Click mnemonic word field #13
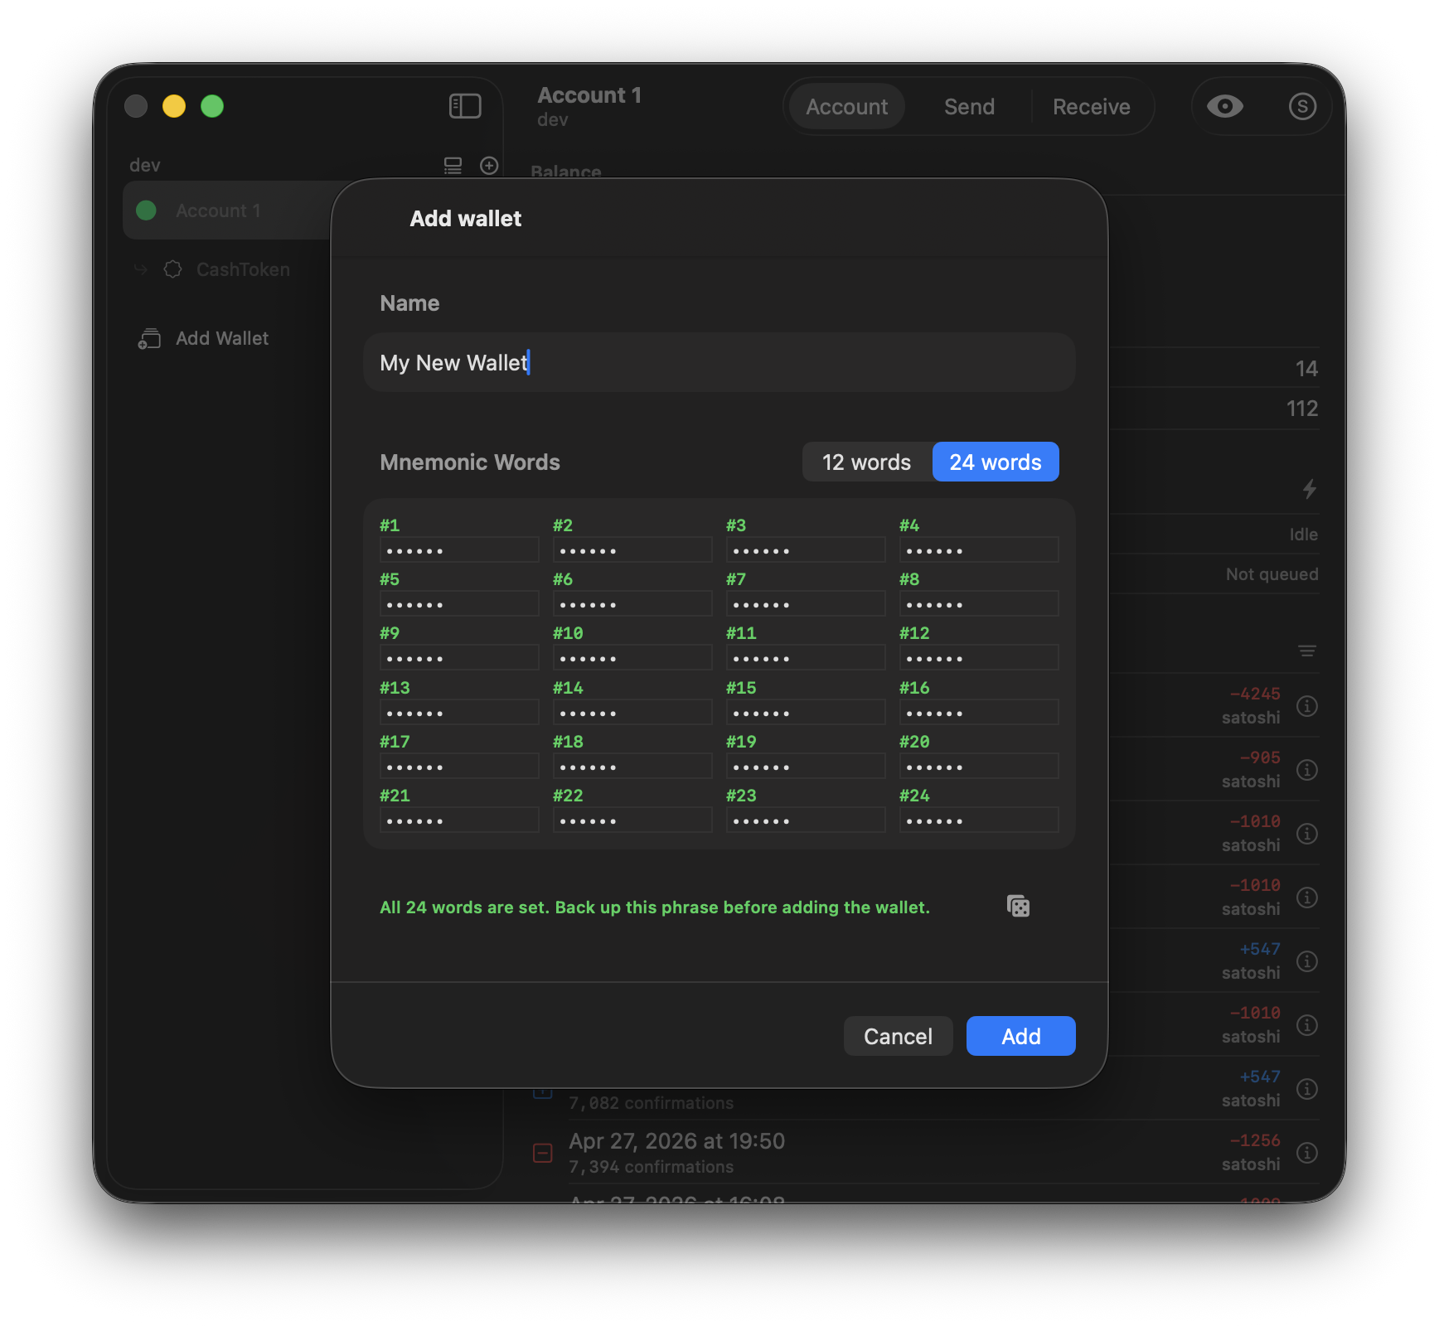This screenshot has width=1439, height=1326. [459, 712]
